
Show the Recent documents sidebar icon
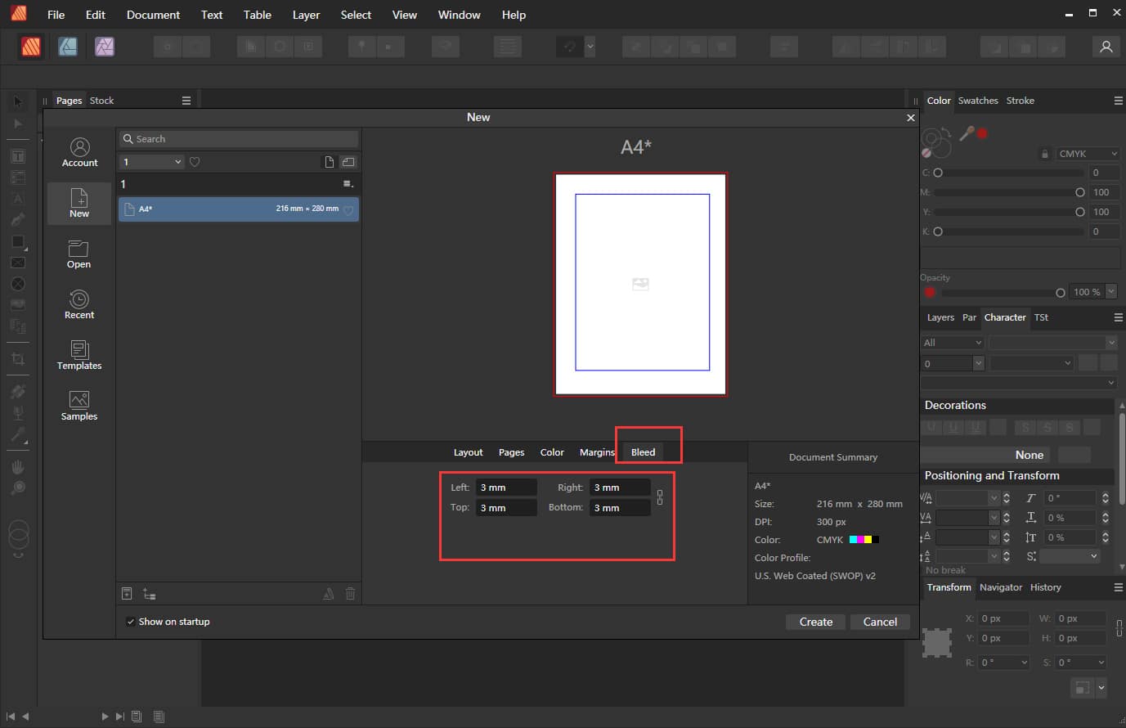(x=79, y=305)
